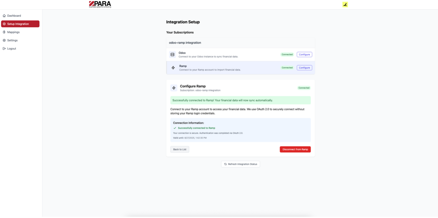
Task: Click 'Successfully connected to Ramp' status text
Action: tap(197, 128)
